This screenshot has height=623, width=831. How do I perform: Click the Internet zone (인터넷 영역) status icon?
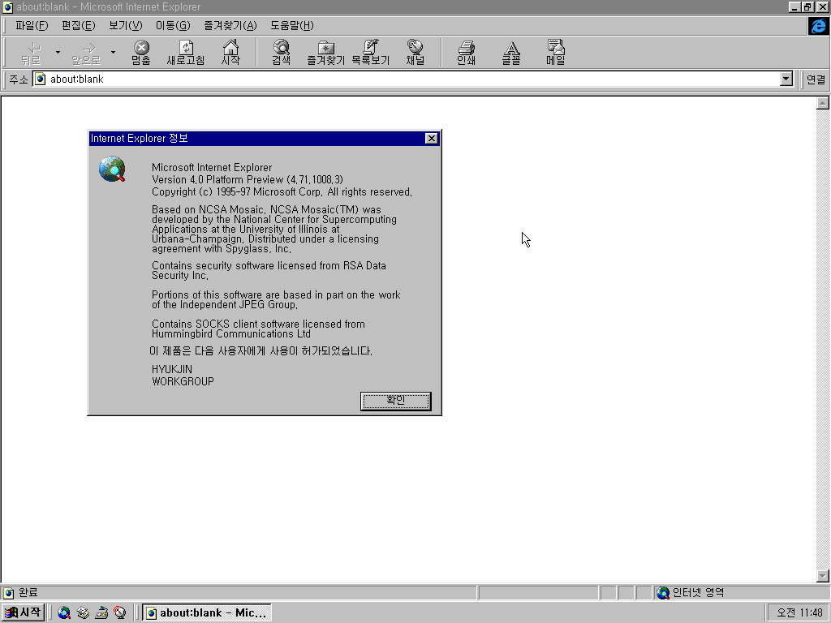(663, 593)
